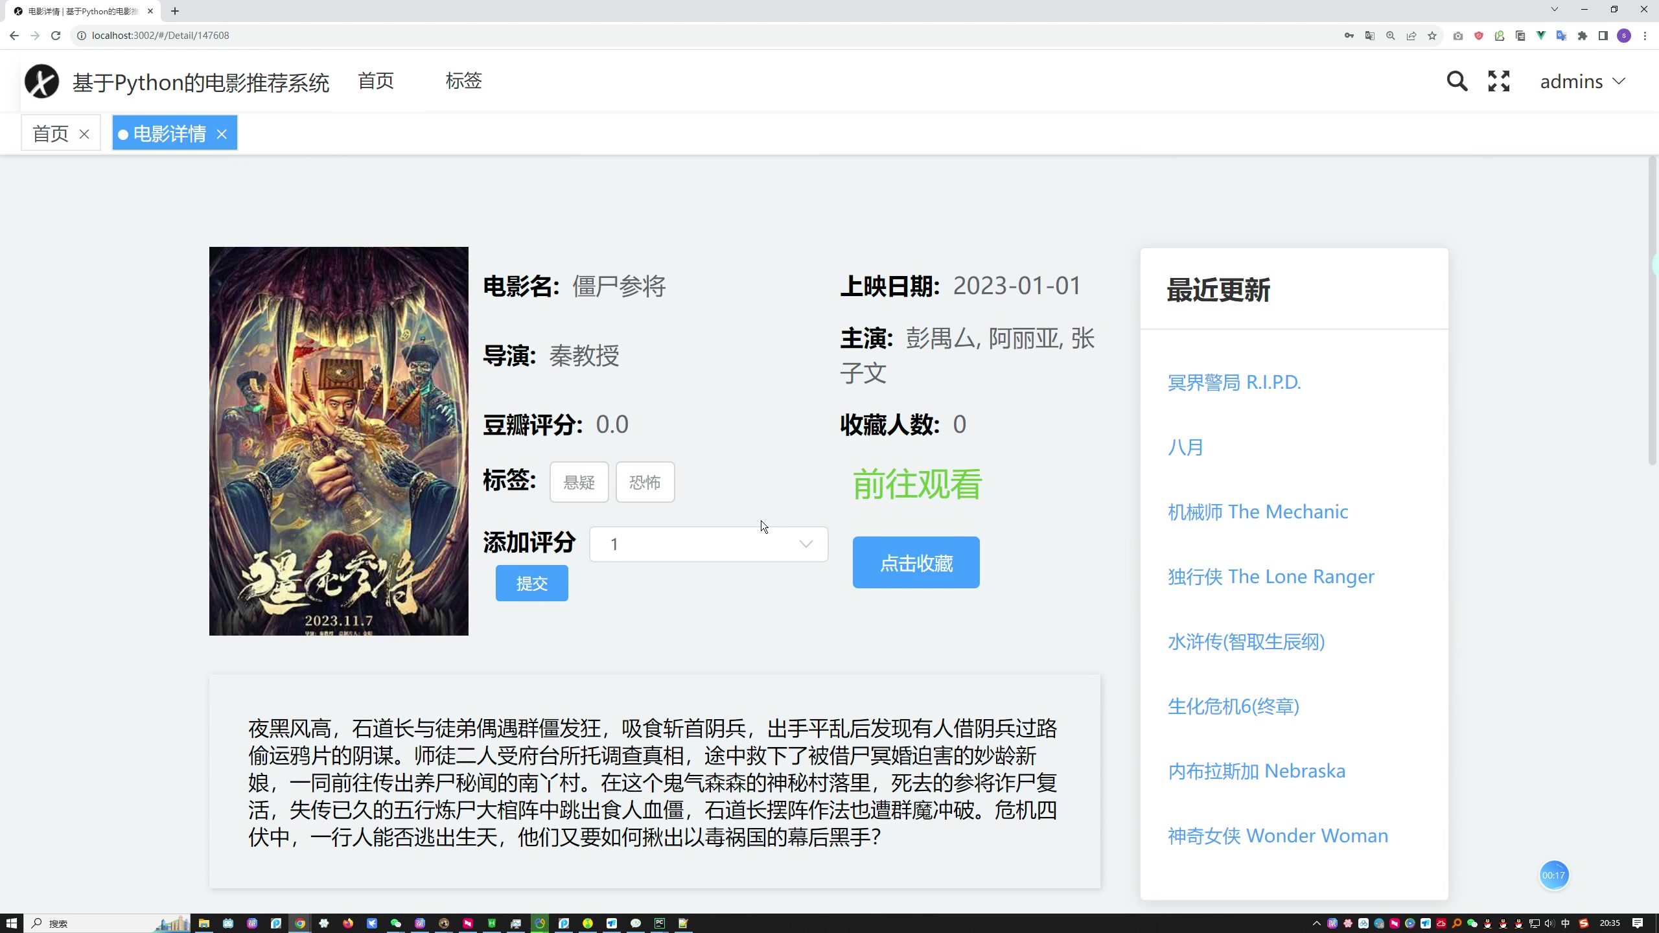Click the page vertical scrollbar
The height and width of the screenshot is (933, 1659).
(x=1653, y=311)
